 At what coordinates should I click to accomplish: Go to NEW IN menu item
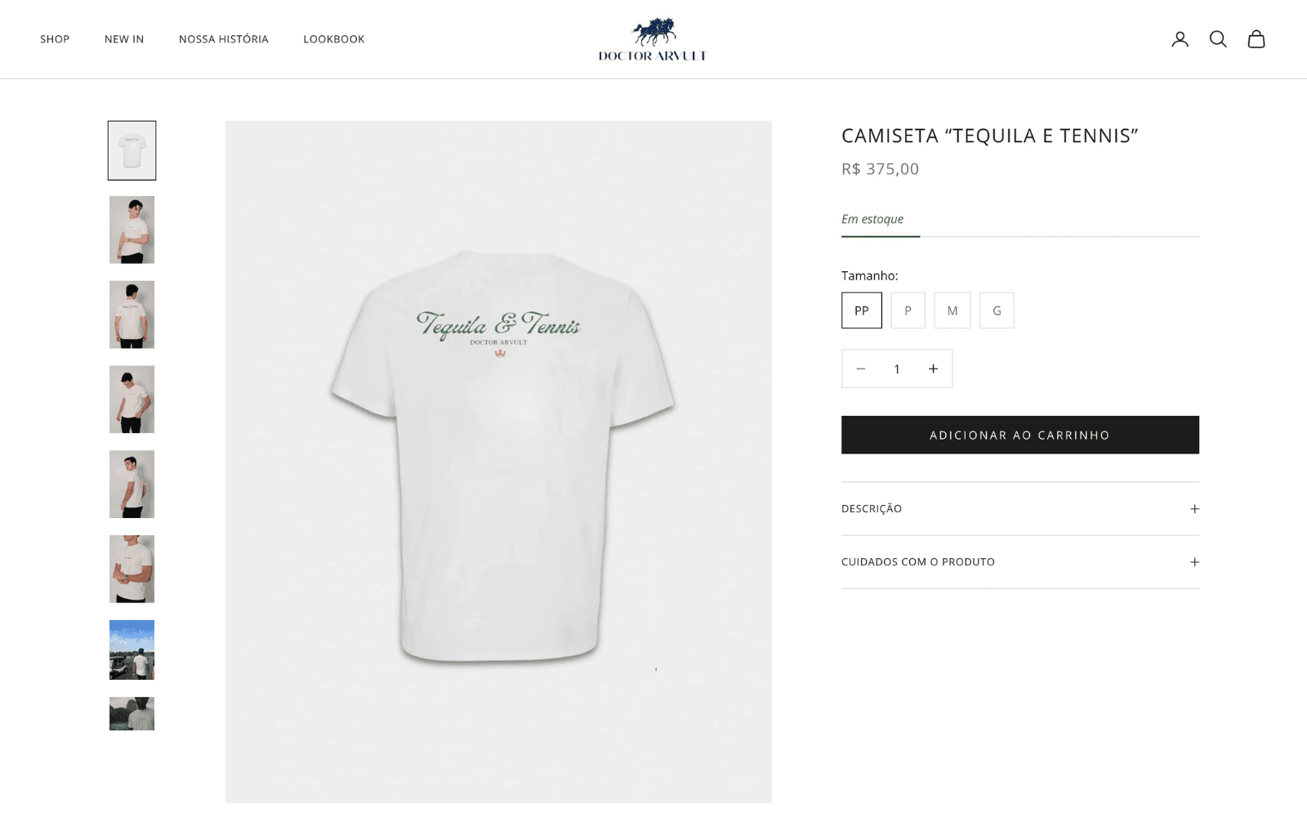124,39
